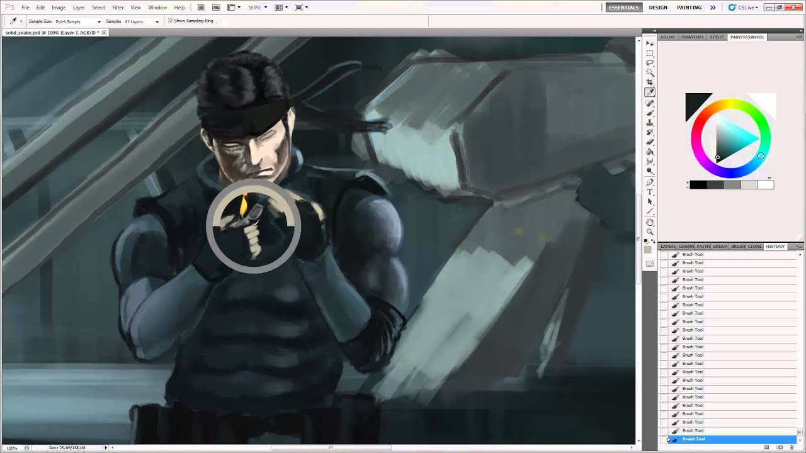Select the Type tool
806x453 pixels.
click(650, 192)
